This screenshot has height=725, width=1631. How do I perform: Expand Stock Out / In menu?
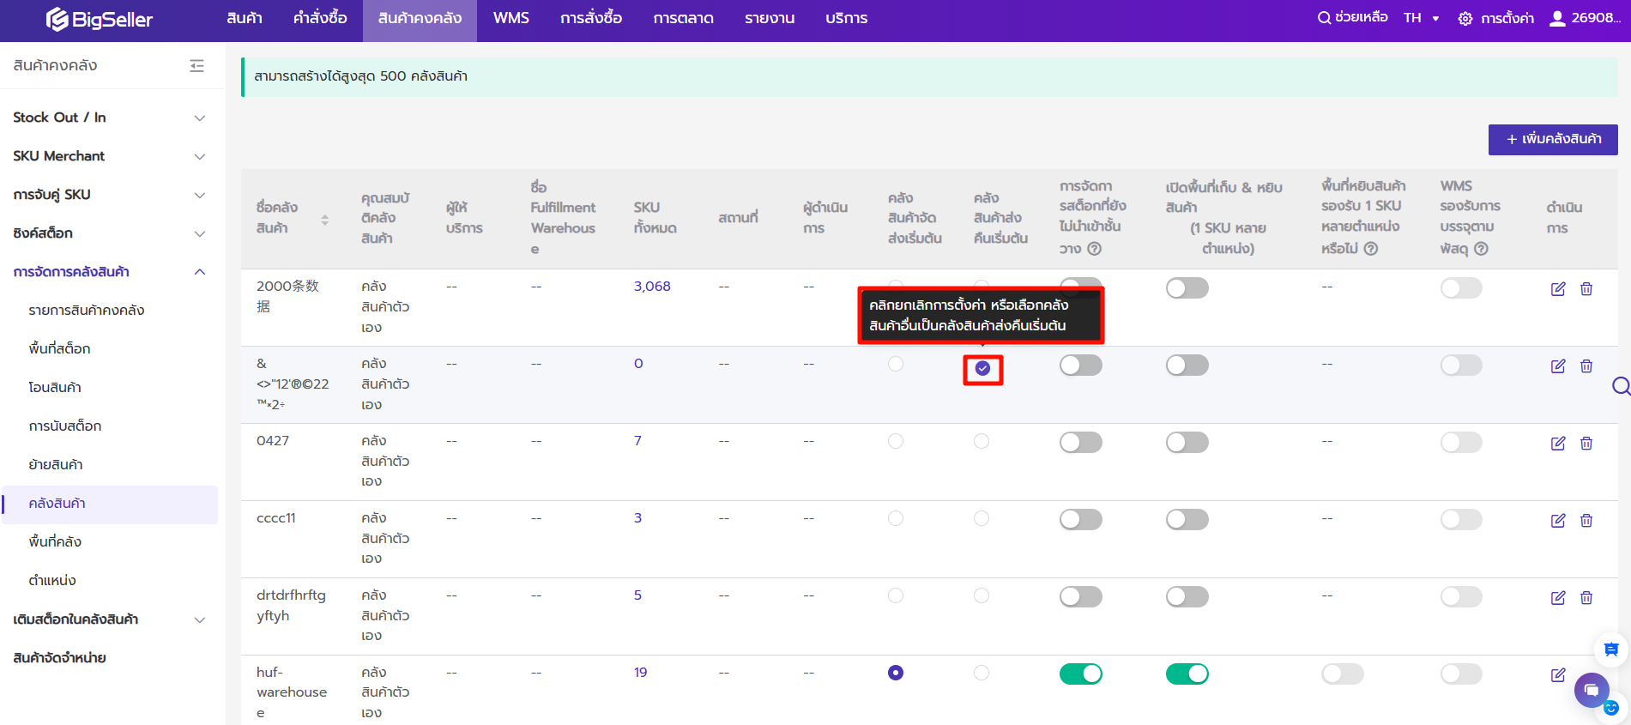(x=110, y=118)
